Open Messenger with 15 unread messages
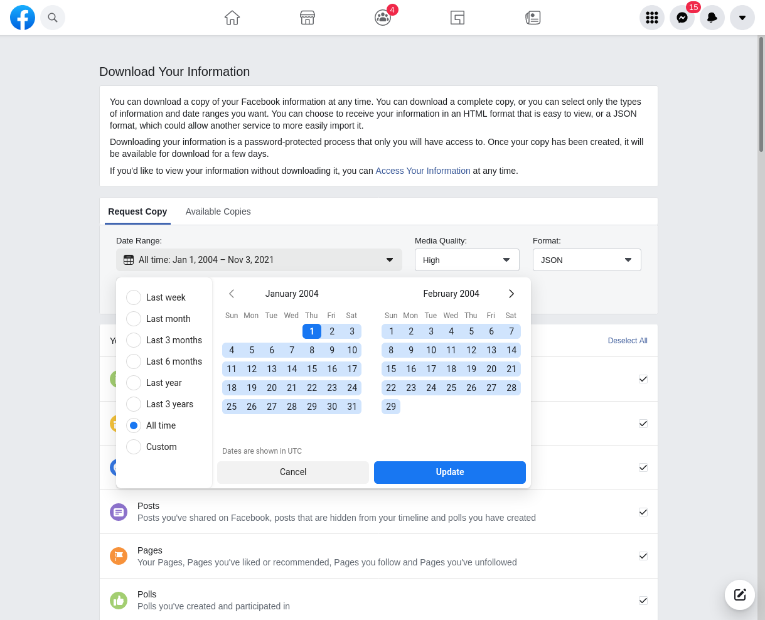The width and height of the screenshot is (765, 620). coord(682,18)
